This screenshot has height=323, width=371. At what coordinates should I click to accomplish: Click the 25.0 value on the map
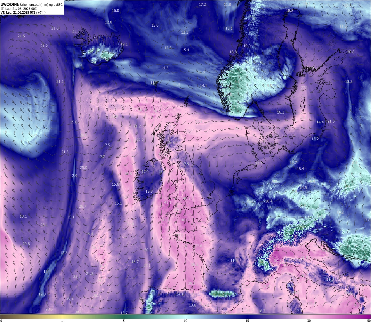pyautogui.click(x=83, y=167)
